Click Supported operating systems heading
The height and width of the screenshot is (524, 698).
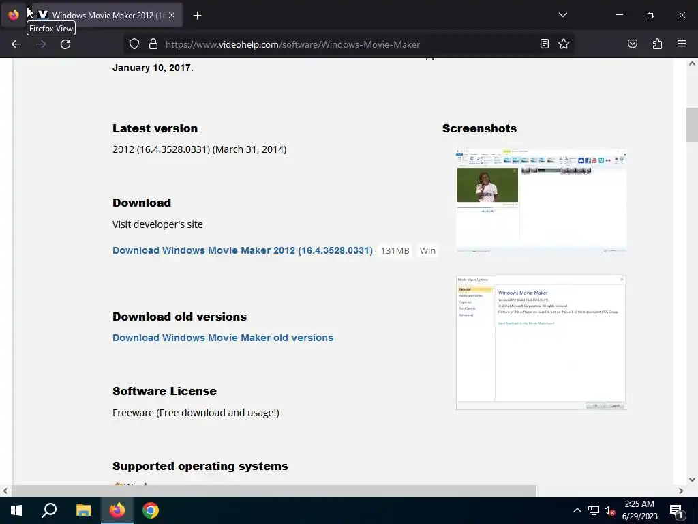tap(200, 466)
